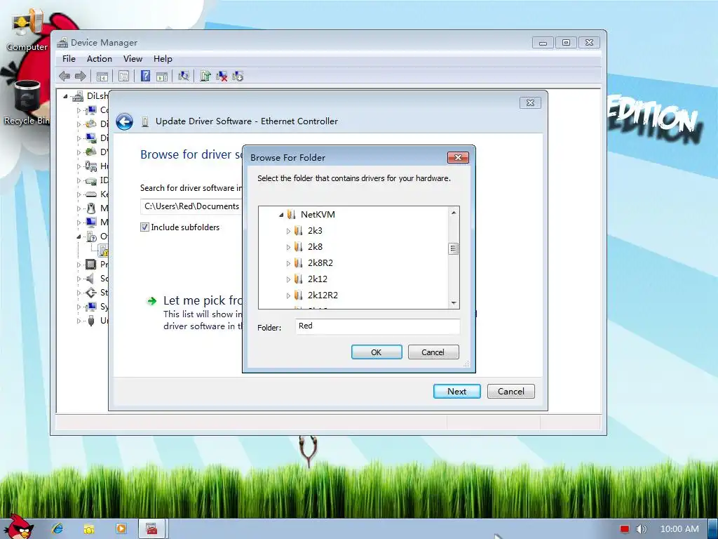The width and height of the screenshot is (718, 539).
Task: Click the volume speaker tray icon
Action: (642, 529)
